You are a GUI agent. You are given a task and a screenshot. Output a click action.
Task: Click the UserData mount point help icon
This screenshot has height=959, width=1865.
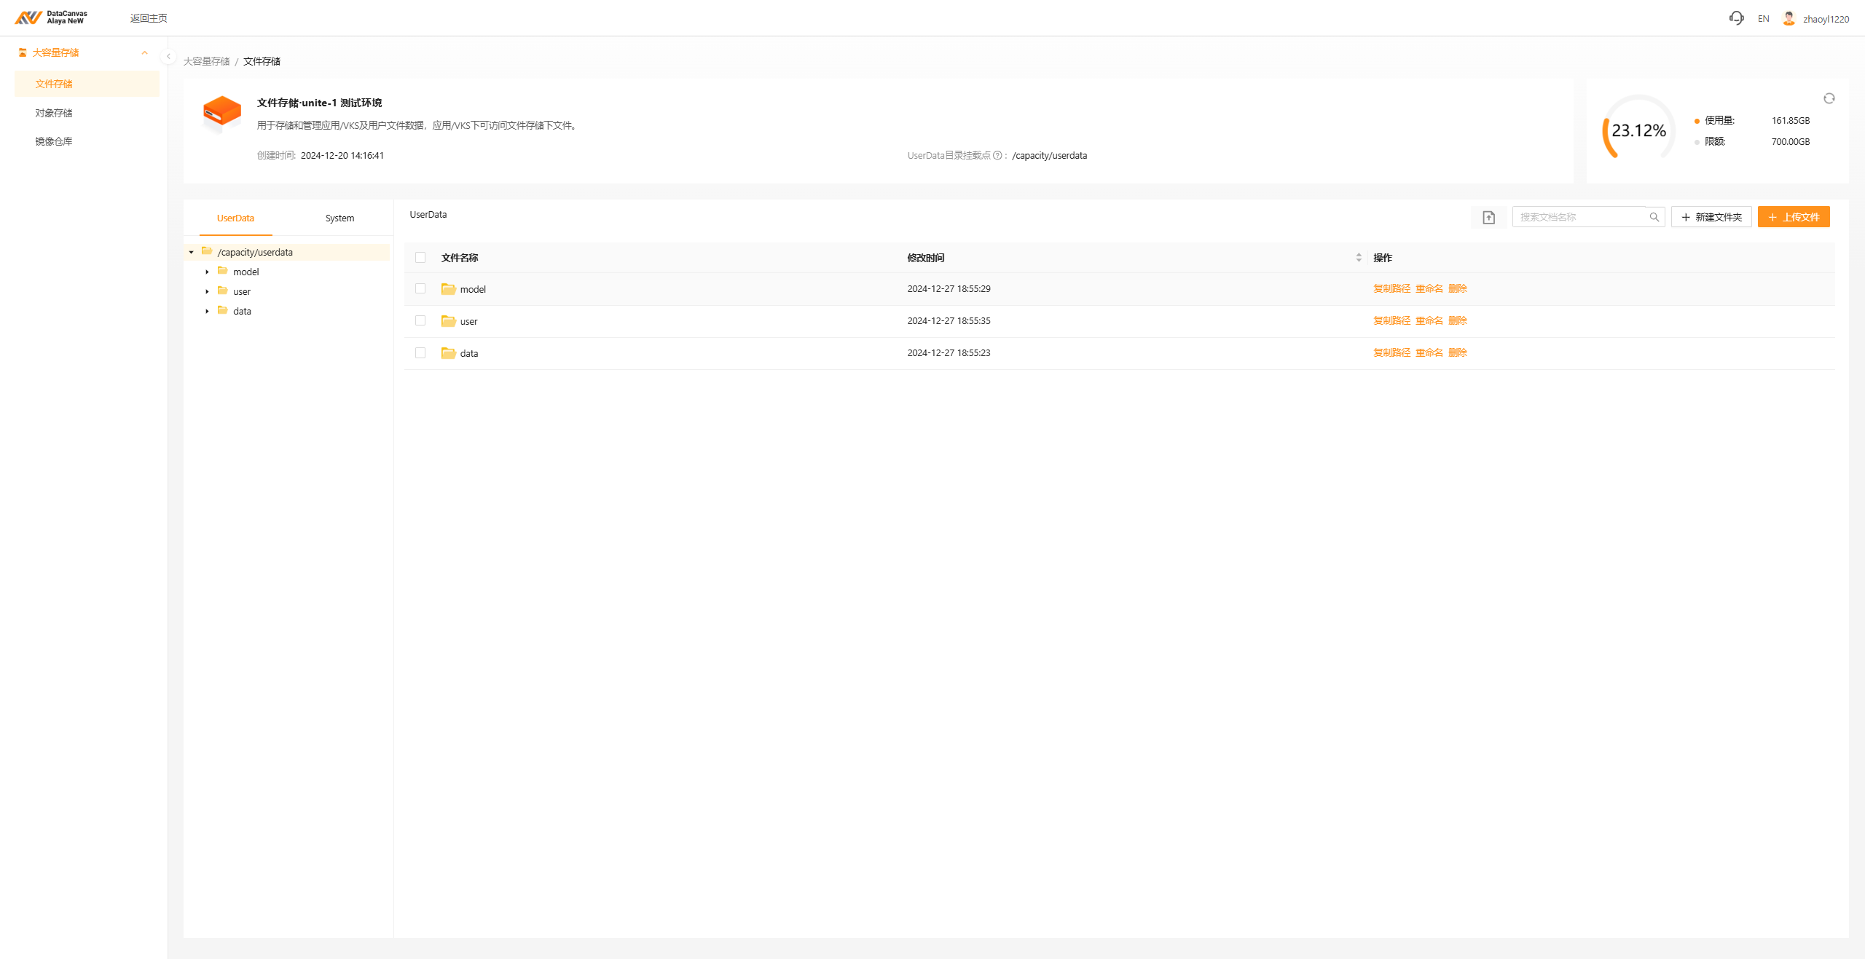pyautogui.click(x=997, y=155)
